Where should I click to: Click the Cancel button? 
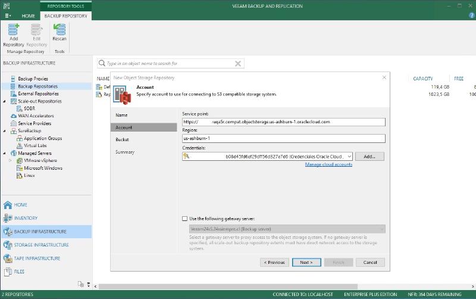pos(370,262)
